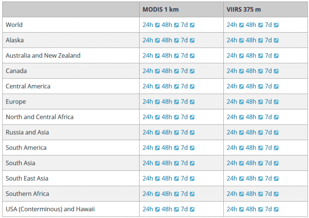
Task: Click external-link icon after Russia and Asia MODIS 48h
Action: [177, 133]
